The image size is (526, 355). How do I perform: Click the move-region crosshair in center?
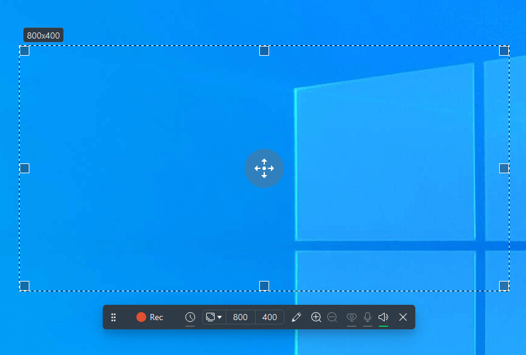(x=264, y=168)
